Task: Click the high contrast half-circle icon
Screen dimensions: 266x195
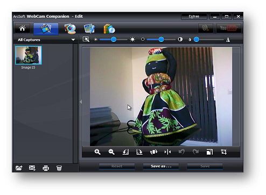Action: click(x=180, y=39)
